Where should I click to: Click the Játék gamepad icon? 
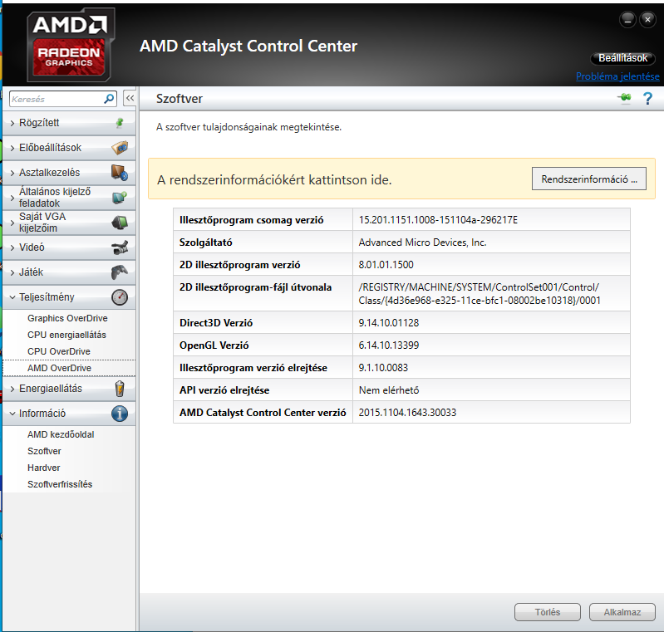(x=120, y=272)
